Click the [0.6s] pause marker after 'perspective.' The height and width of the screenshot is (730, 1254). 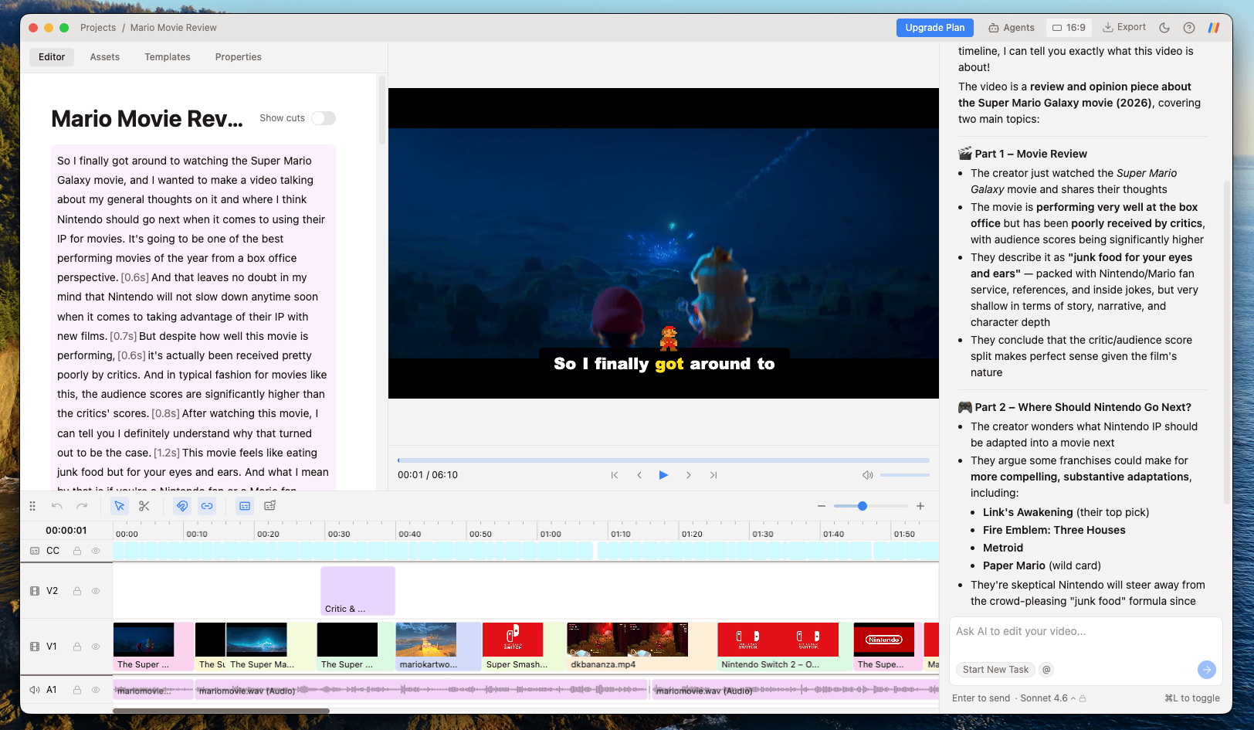[x=135, y=277]
